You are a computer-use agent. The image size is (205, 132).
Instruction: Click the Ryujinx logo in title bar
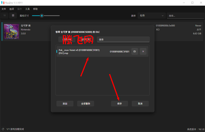pyautogui.click(x=3, y=3)
